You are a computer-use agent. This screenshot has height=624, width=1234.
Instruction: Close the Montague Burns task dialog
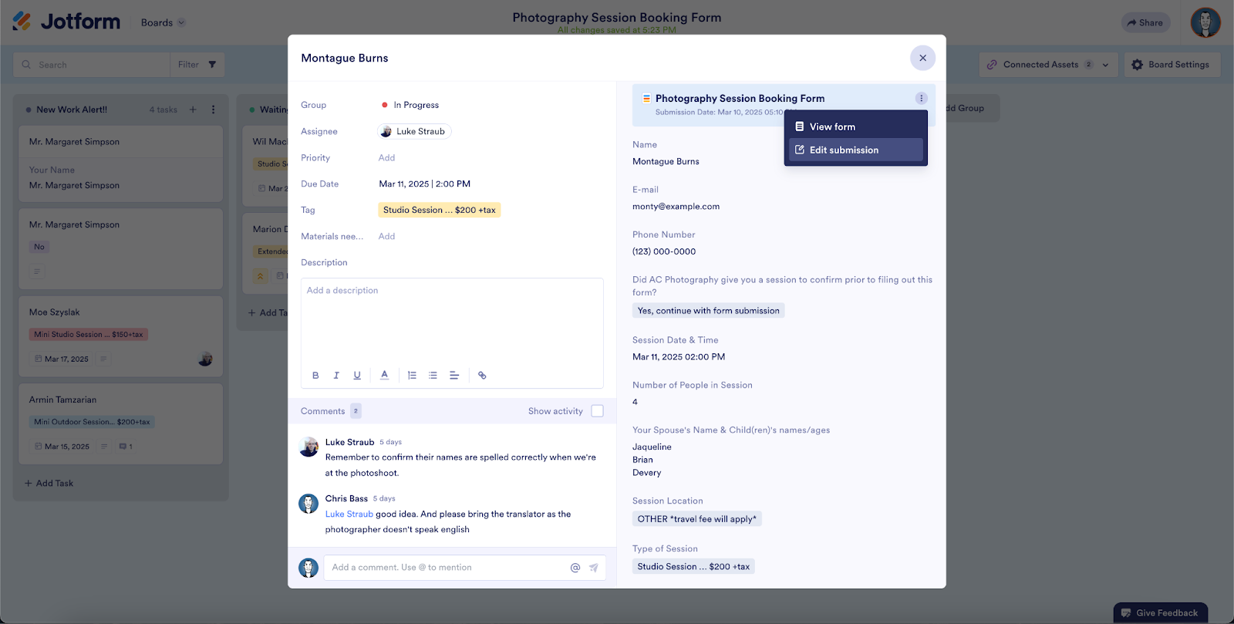pyautogui.click(x=922, y=58)
